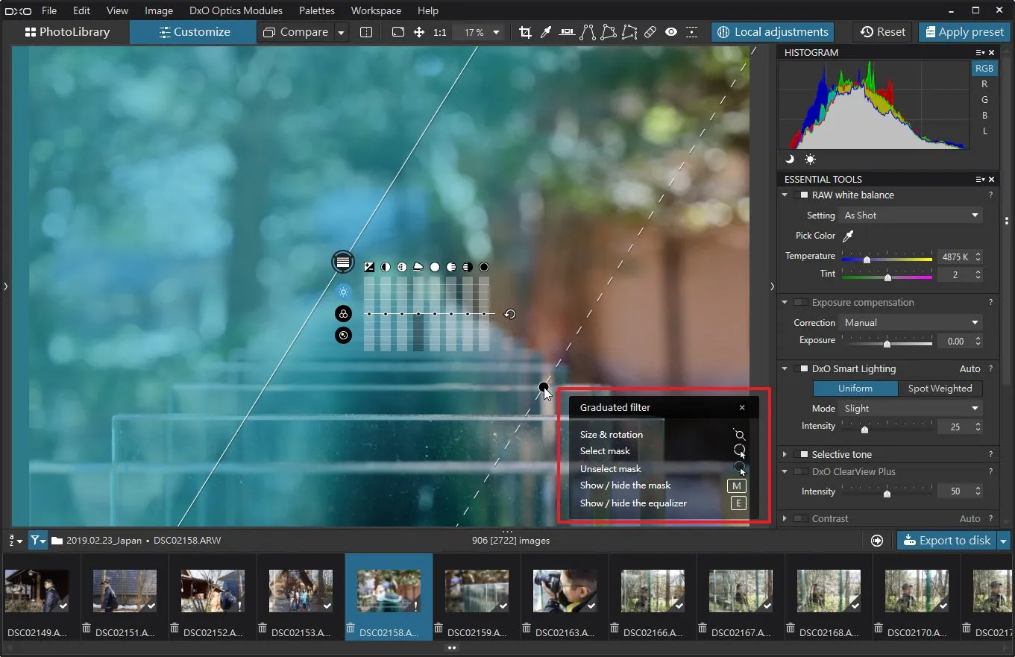1015x657 pixels.
Task: Switch equalizer to Color settings group
Action: coord(343,314)
